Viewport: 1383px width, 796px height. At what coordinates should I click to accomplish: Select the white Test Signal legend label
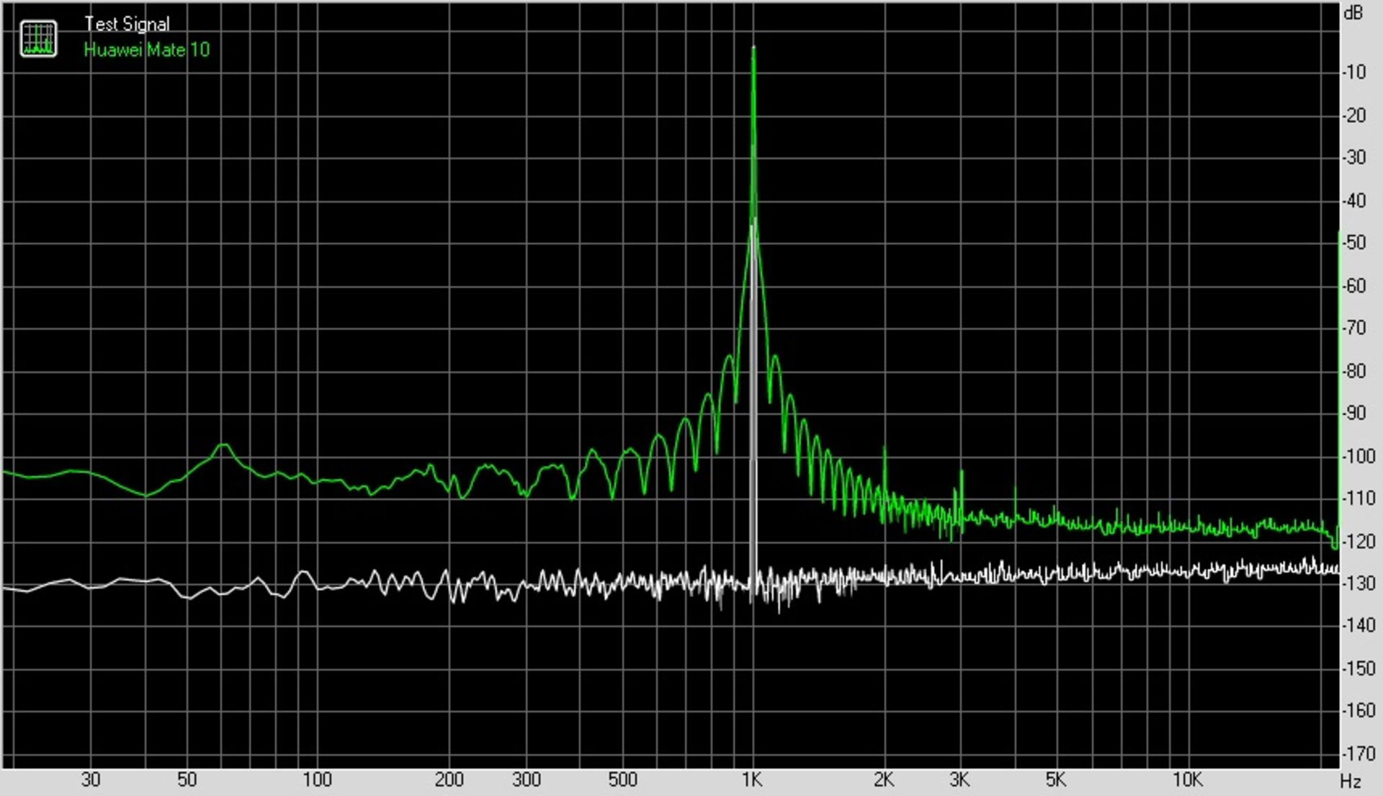tap(127, 24)
